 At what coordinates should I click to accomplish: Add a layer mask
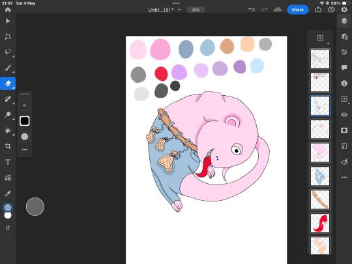344,130
